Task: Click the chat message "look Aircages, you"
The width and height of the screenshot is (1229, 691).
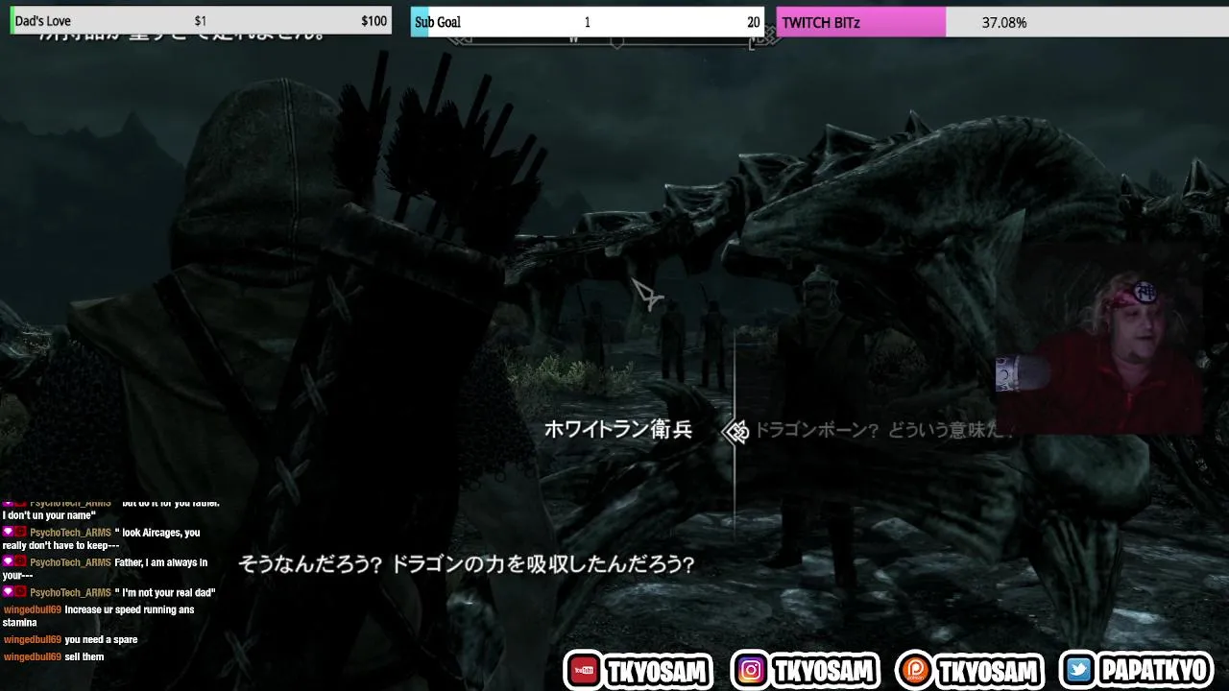Action: 157,533
